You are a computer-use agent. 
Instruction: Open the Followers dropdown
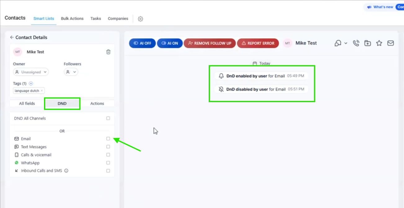[71, 72]
